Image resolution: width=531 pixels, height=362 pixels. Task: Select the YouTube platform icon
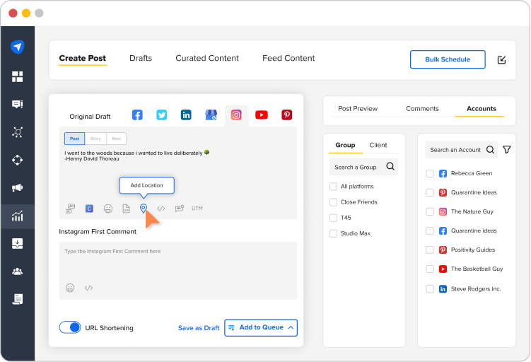(x=262, y=115)
